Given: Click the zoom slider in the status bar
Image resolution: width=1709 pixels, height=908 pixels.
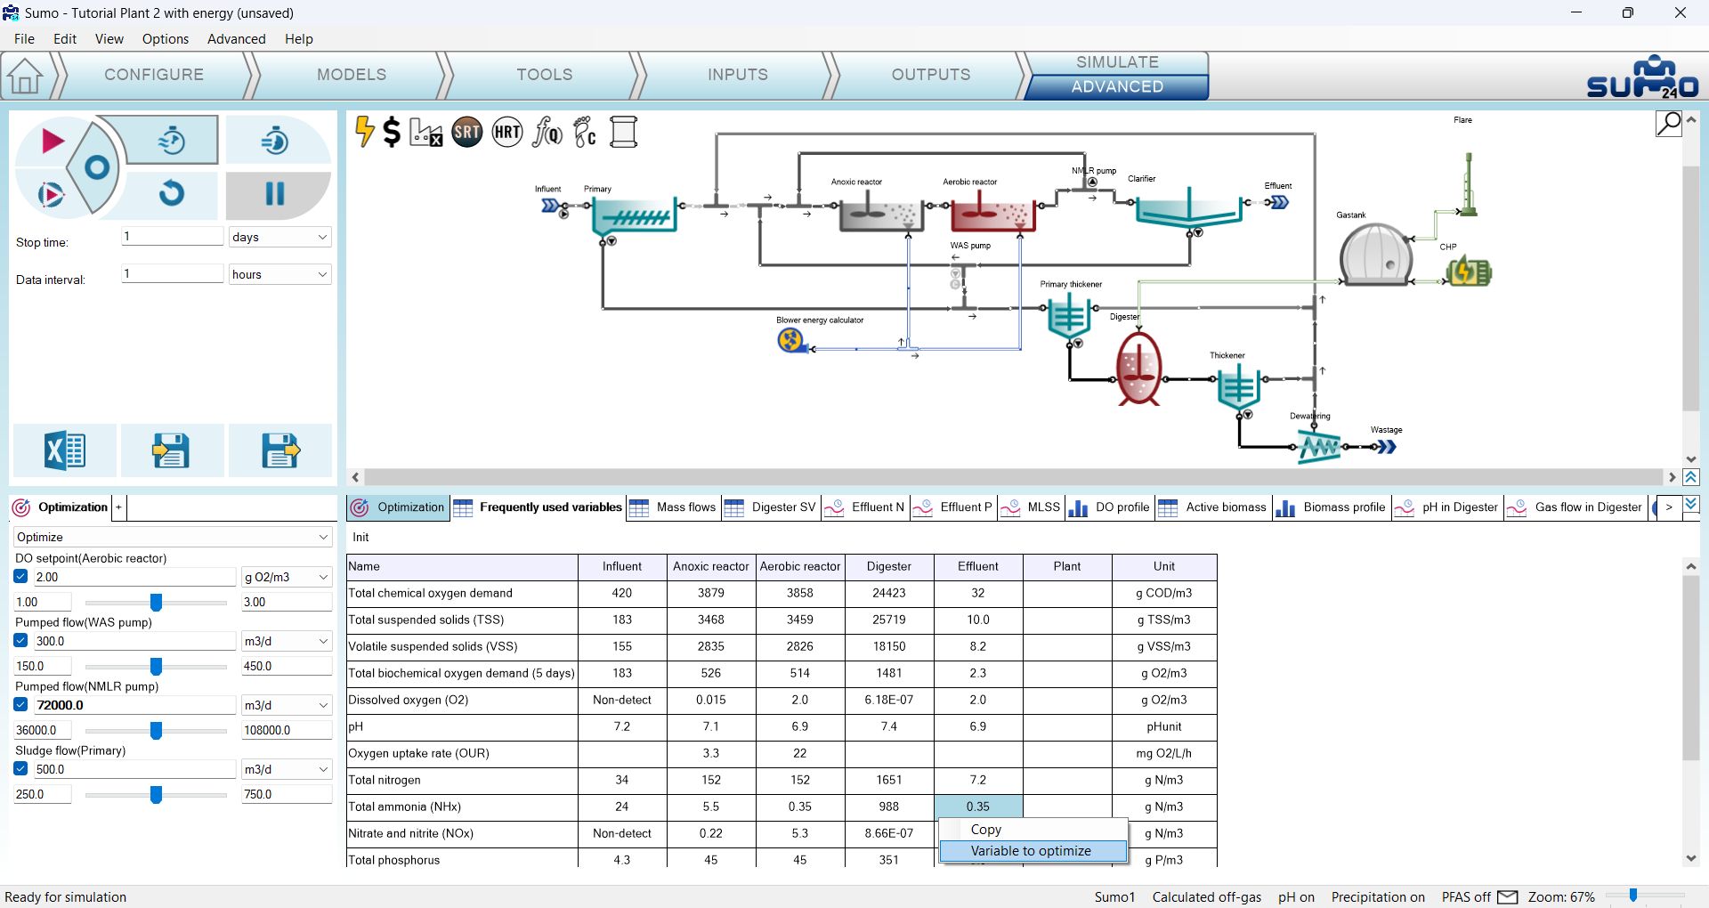Looking at the screenshot, I should tap(1633, 896).
